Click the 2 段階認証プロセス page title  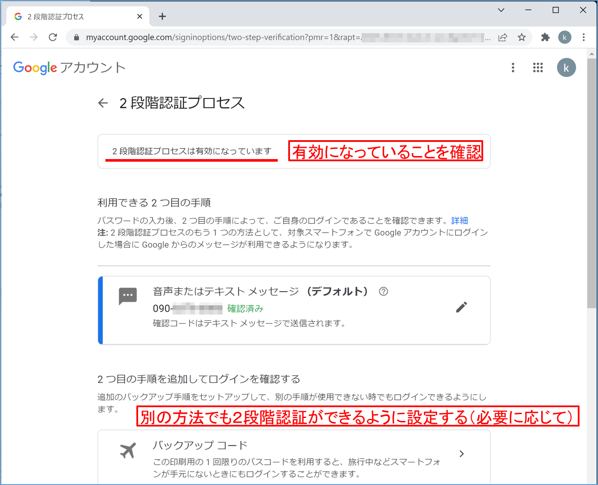tap(182, 103)
